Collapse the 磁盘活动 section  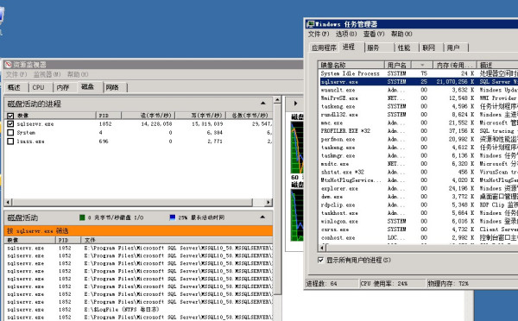262,217
